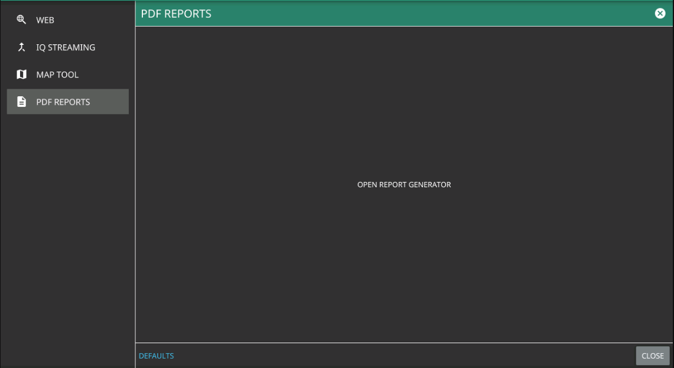Open the WEB settings section
Image resolution: width=674 pixels, height=368 pixels.
point(45,20)
